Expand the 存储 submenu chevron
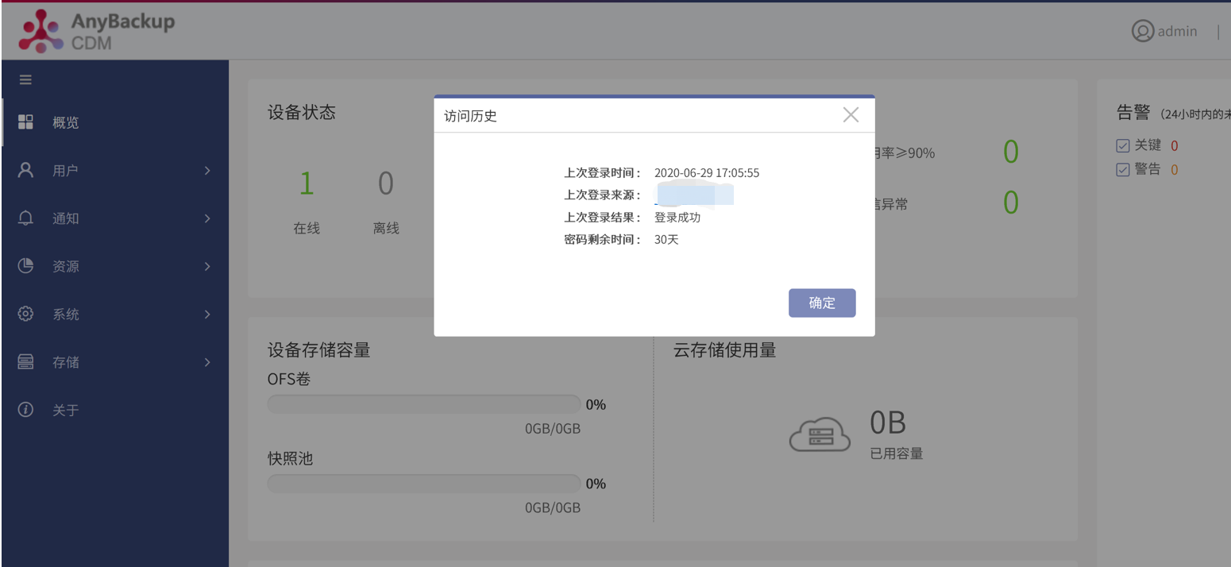The image size is (1231, 567). click(x=207, y=362)
